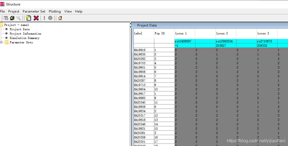Image resolution: width=288 pixels, height=146 pixels.
Task: Select the Parameter Sets folder label
Action: tap(21, 43)
